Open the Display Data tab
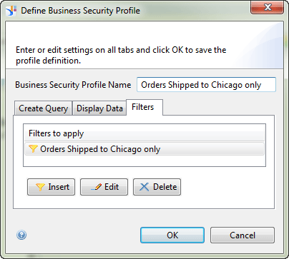 (x=99, y=108)
